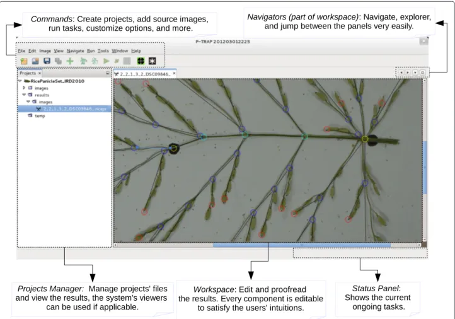Viewport: 455px width, 319px height.
Task: Open the Run menu
Action: tap(91, 51)
